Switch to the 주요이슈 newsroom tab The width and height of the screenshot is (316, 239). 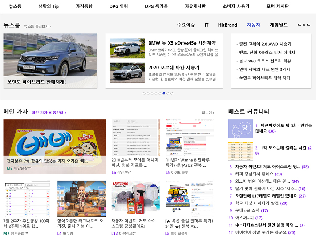186,25
